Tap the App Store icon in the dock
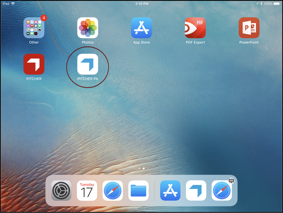The height and width of the screenshot is (213, 283). 170,191
